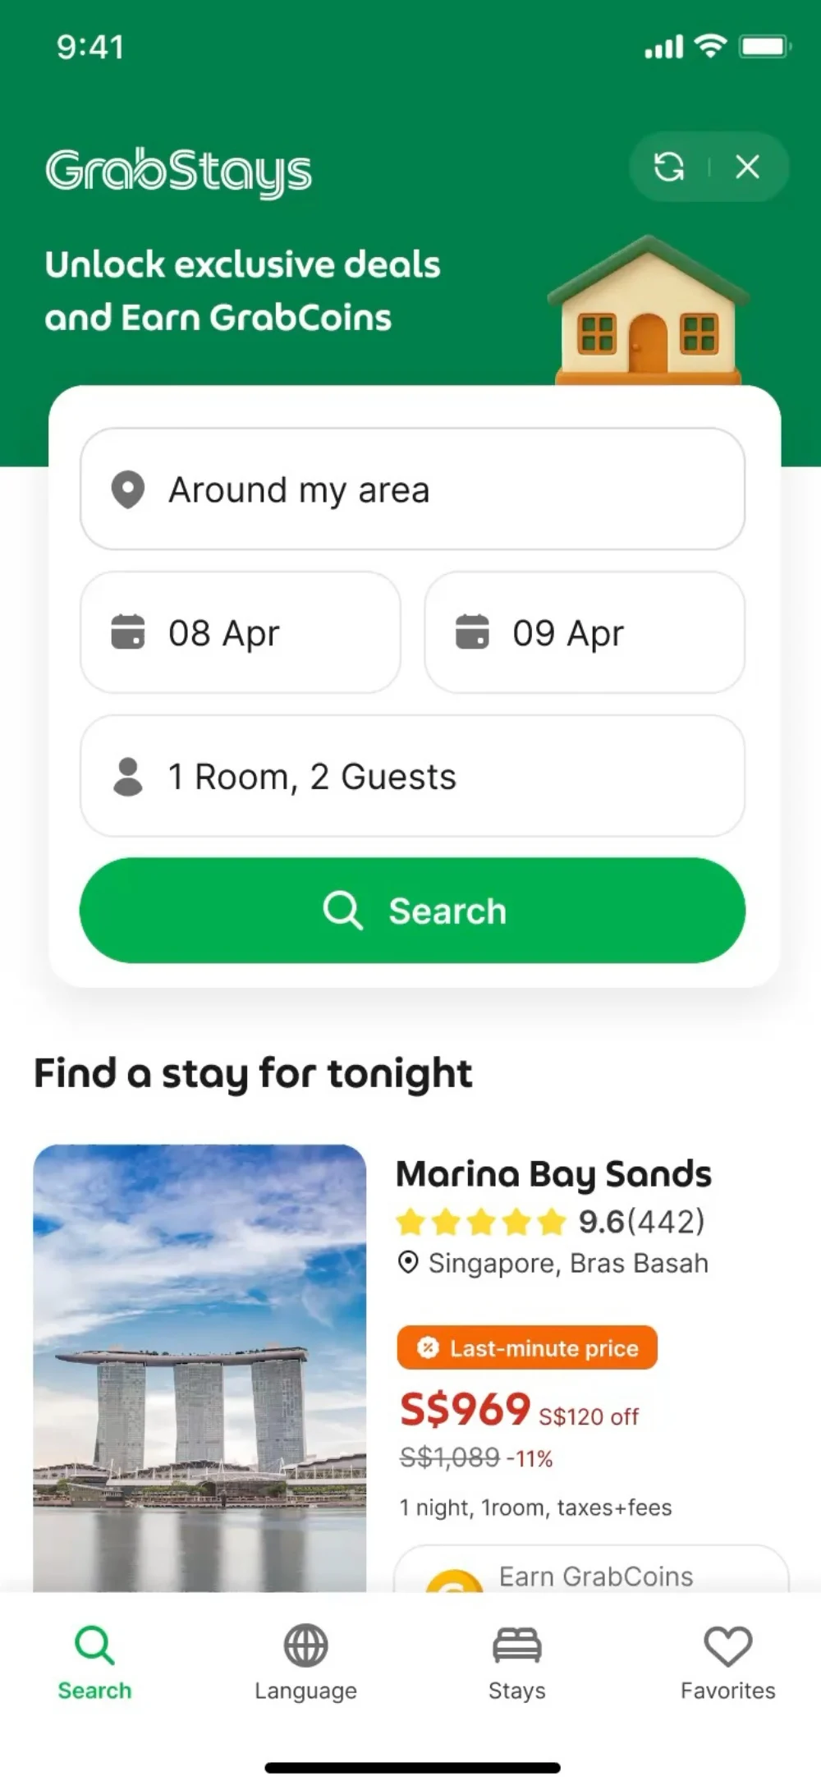The image size is (821, 1790).
Task: Tap the refresh icon in header
Action: point(668,167)
